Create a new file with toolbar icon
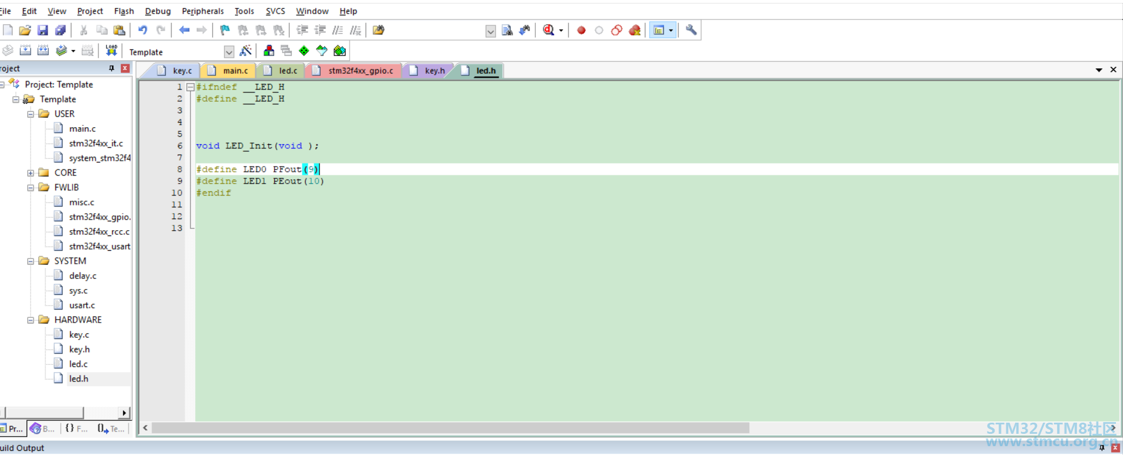The height and width of the screenshot is (455, 1123). (x=8, y=30)
